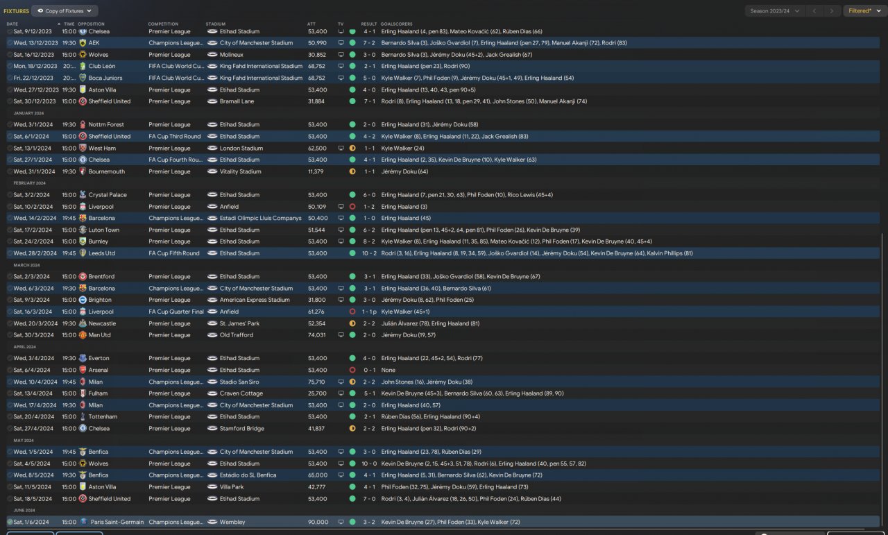Go to the next season arrow
This screenshot has height=535, width=888.
(x=832, y=11)
